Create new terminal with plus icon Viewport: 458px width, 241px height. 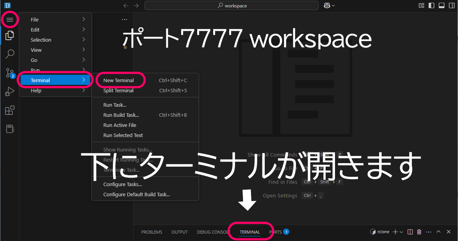(x=395, y=232)
